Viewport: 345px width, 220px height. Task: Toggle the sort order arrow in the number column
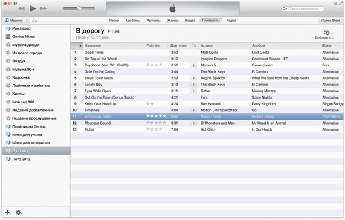click(80, 45)
